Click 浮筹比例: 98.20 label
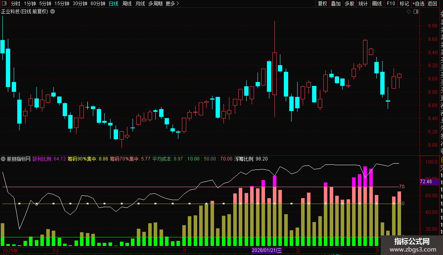This screenshot has height=255, width=443. pyautogui.click(x=251, y=159)
